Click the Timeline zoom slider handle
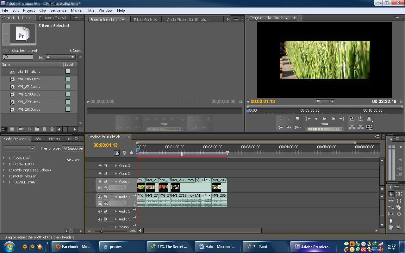405x253 pixels. [101, 231]
